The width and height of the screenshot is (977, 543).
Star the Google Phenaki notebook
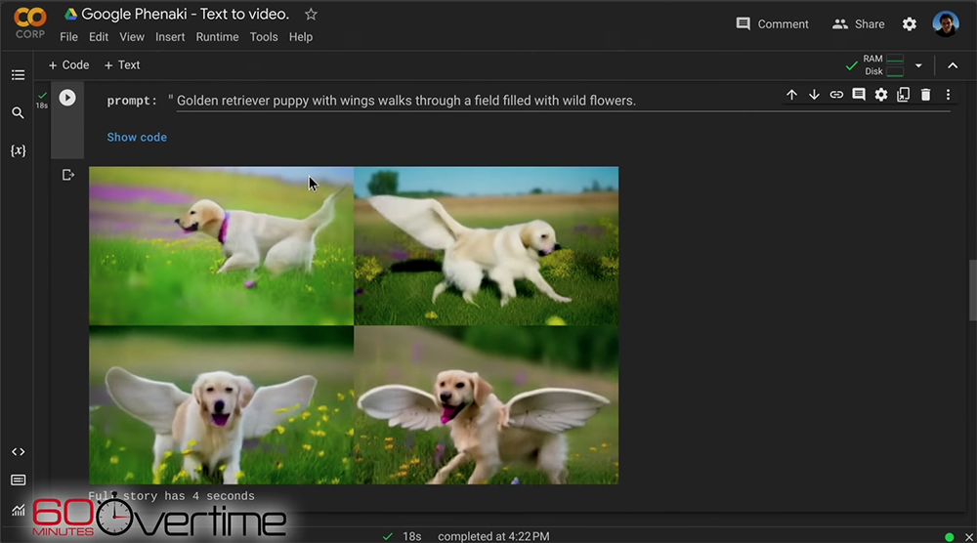tap(311, 15)
